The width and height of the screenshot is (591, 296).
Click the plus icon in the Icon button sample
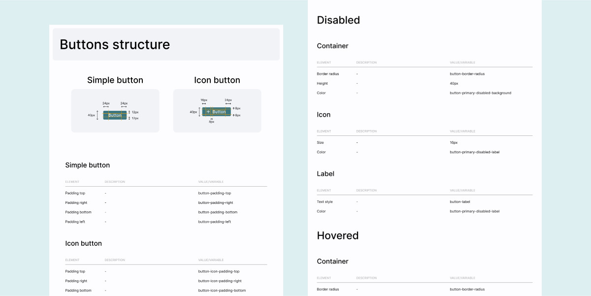click(x=208, y=112)
